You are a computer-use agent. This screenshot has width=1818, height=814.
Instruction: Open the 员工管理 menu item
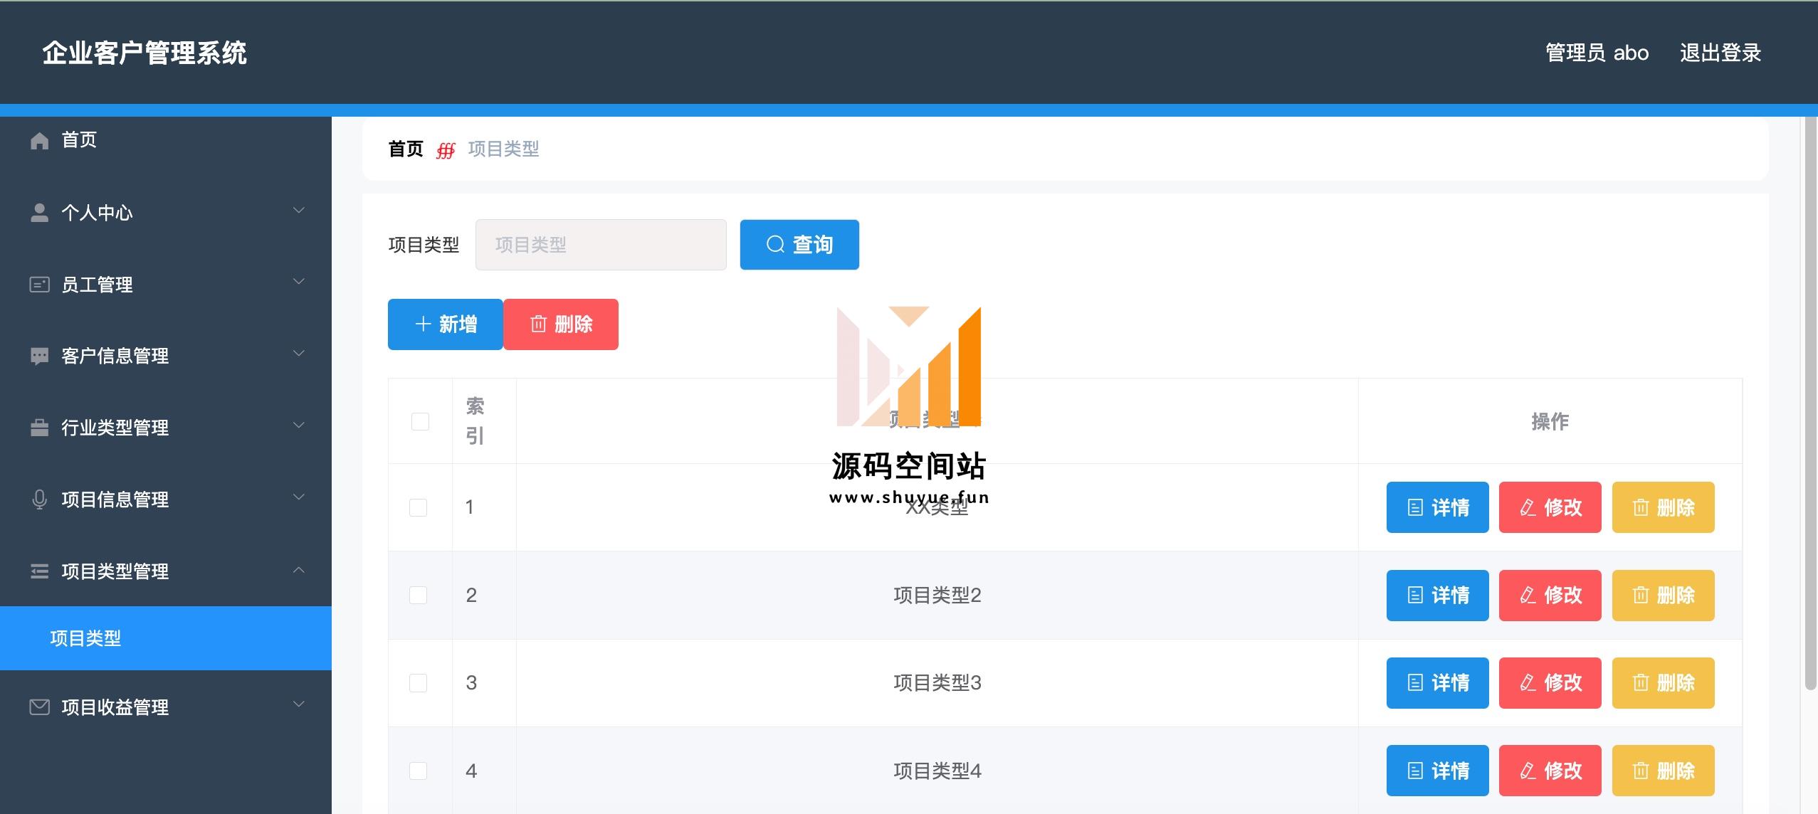(166, 285)
